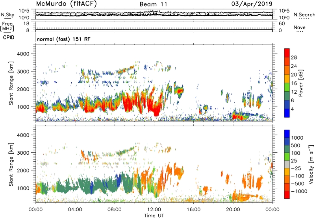
Task: Click the "12:00" time tick label
Action: tap(154, 210)
